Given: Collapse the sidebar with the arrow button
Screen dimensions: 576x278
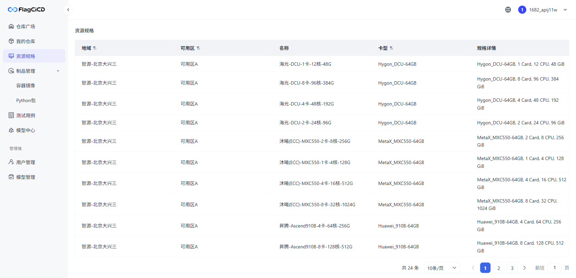Looking at the screenshot, I should coord(68,10).
